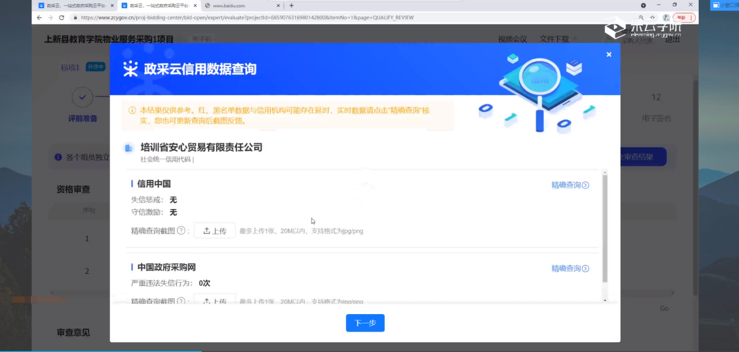739x352 pixels.
Task: Switch to the www.baidu.com tab
Action: click(242, 5)
